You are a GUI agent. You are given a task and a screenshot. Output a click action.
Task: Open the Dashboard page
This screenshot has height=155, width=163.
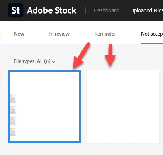point(106,10)
